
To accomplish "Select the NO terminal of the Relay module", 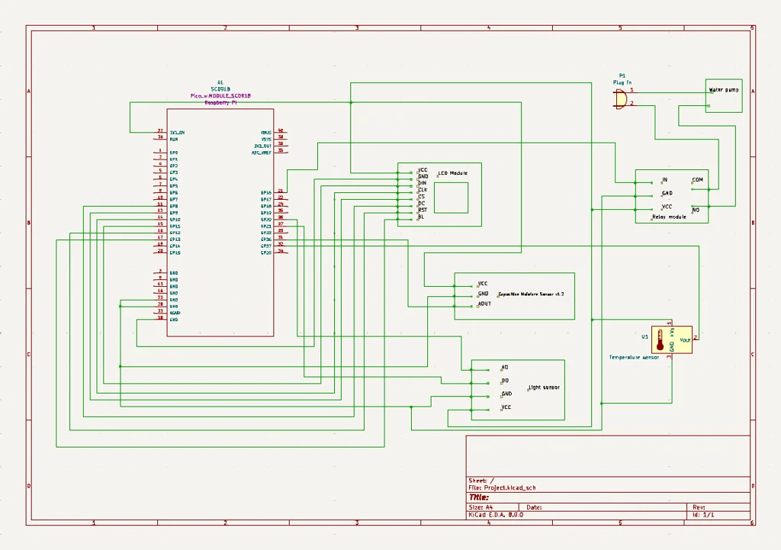I will [694, 212].
